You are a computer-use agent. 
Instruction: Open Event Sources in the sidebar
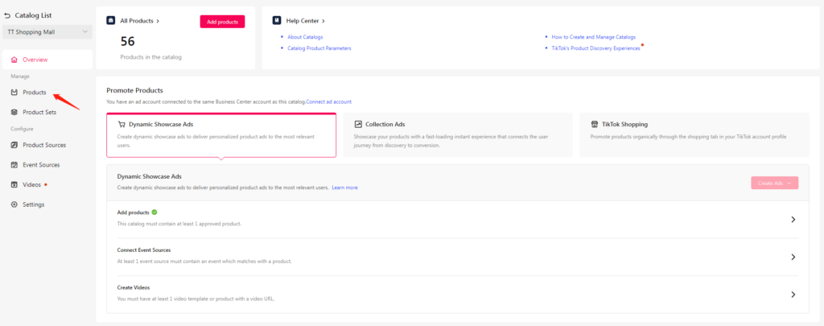point(41,165)
